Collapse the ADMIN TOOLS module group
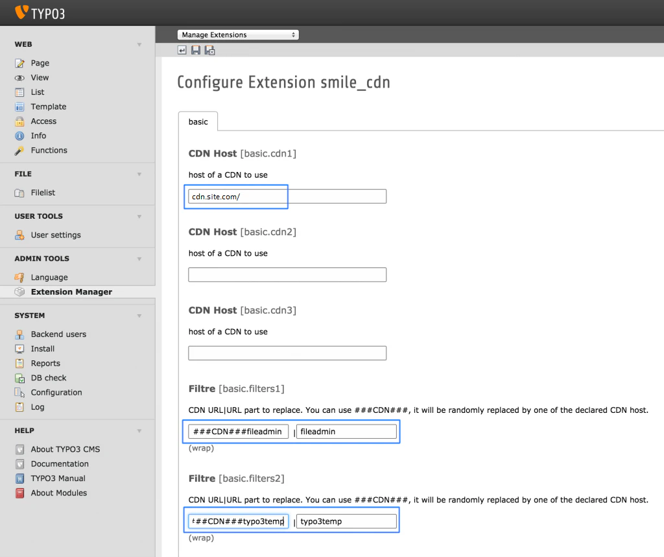The image size is (664, 557). click(139, 258)
